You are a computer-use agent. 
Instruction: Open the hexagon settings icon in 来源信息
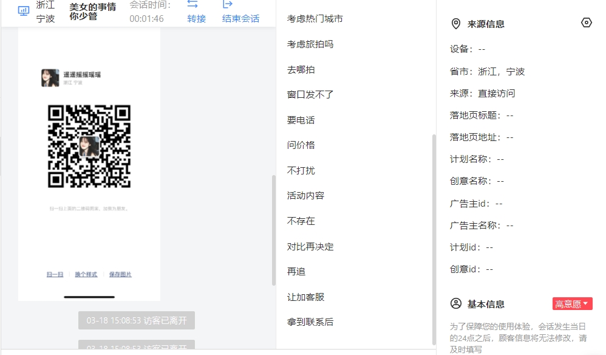(587, 23)
